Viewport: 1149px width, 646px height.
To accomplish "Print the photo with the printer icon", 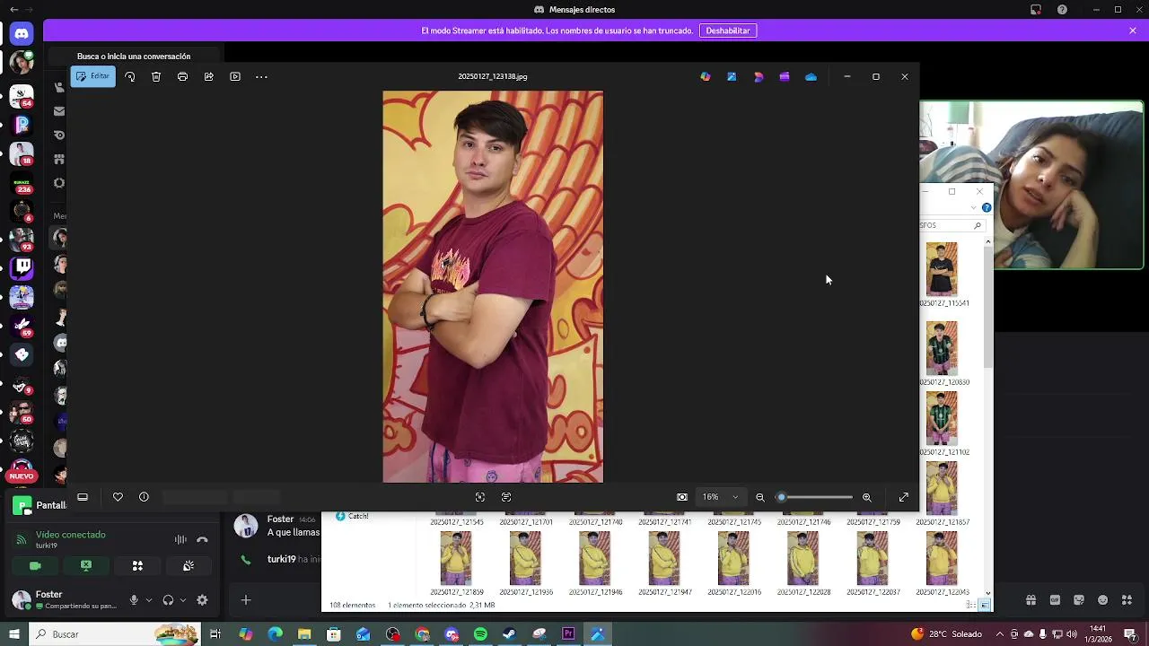I will (x=182, y=77).
